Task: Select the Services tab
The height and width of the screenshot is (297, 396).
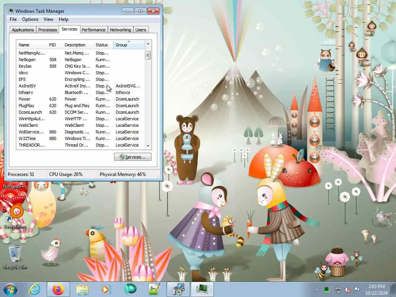Action: 69,29
